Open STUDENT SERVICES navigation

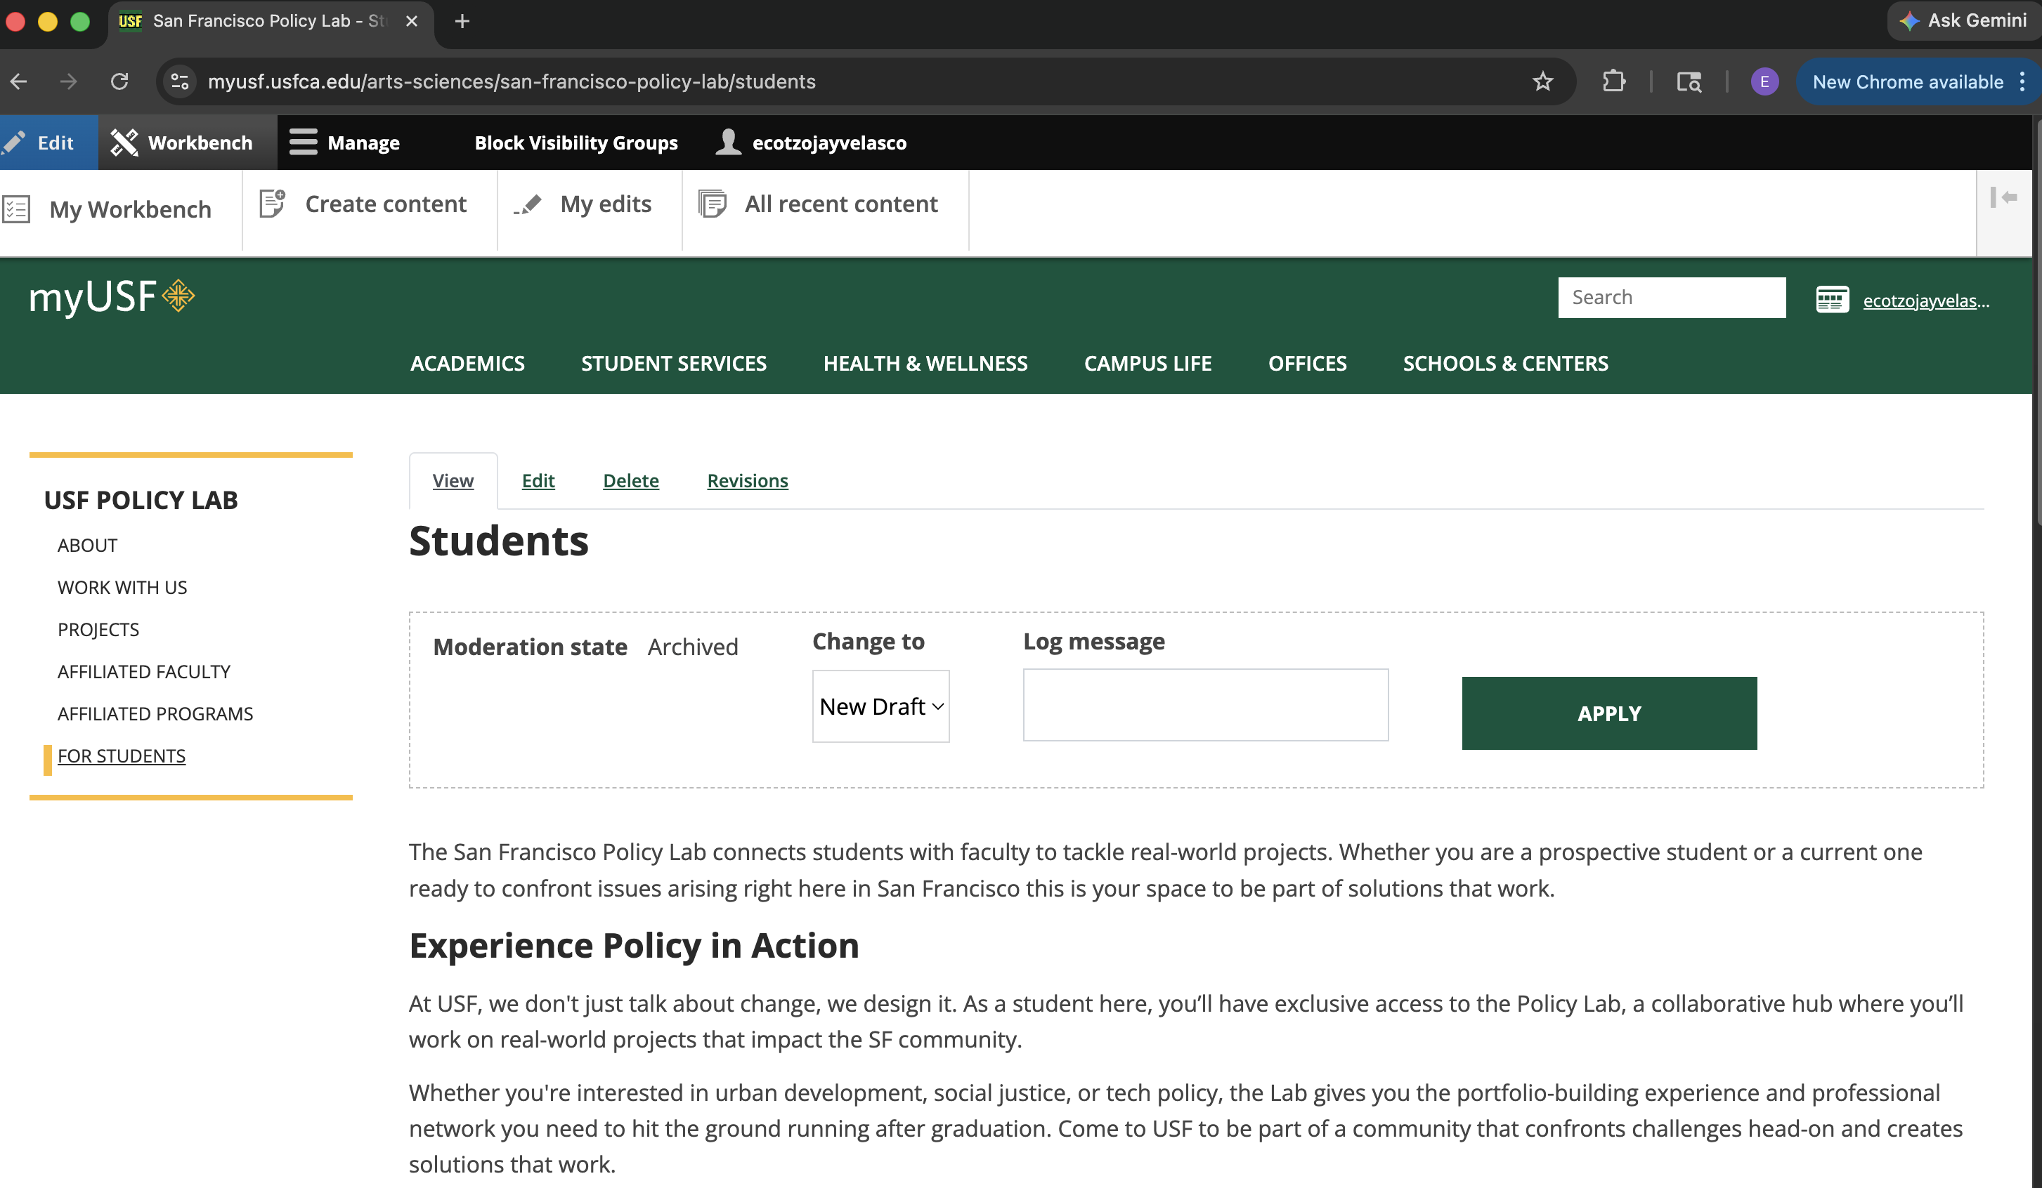point(673,364)
